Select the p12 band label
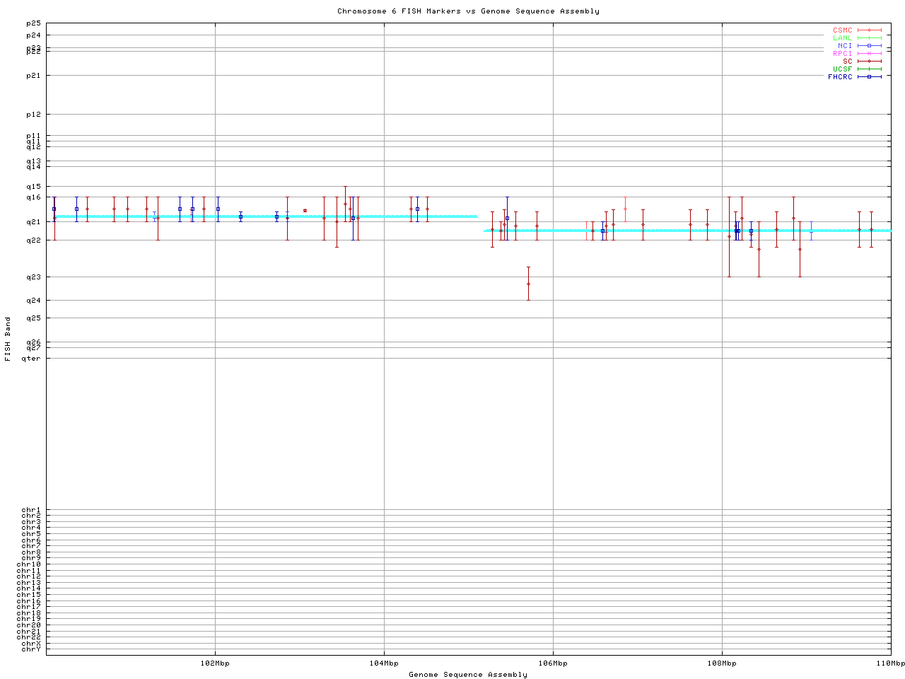The height and width of the screenshot is (679, 905). click(x=33, y=115)
